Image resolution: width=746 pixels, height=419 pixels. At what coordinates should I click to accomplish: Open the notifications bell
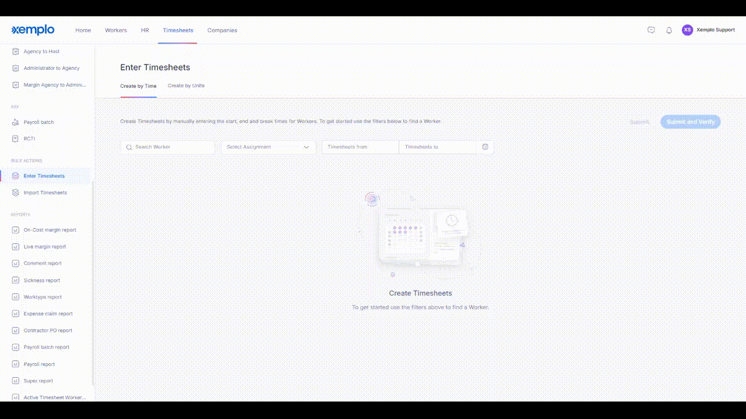pos(669,30)
